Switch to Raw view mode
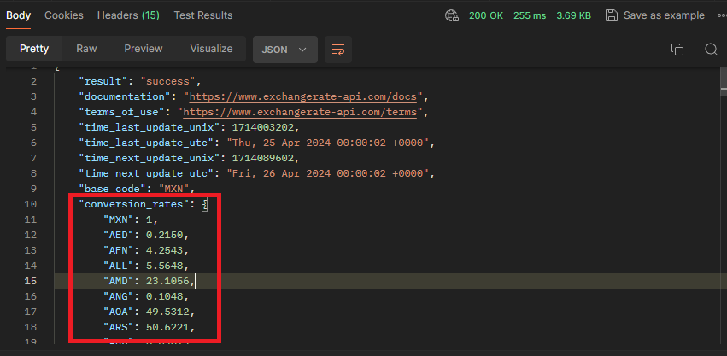Viewport: 727px width, 356px height. [x=86, y=49]
